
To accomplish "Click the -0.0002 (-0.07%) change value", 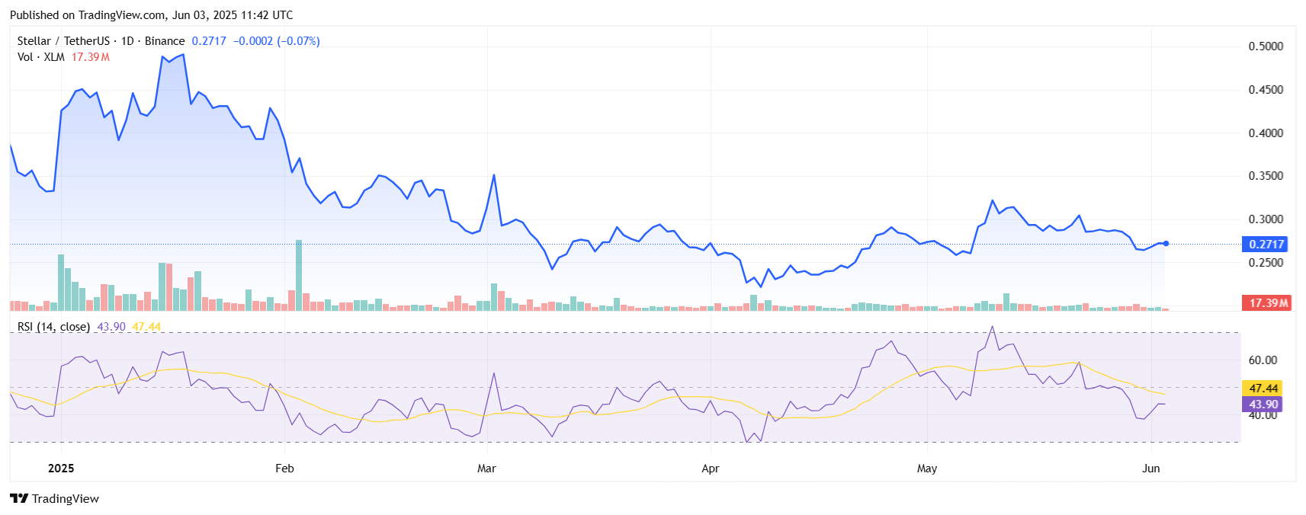I will [276, 41].
